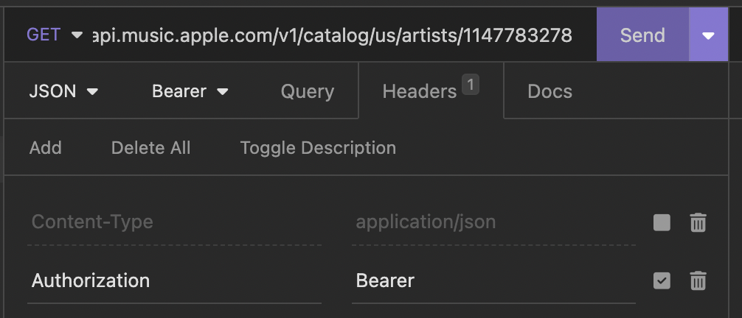
Task: Enable the Content-Type header checkbox
Action: pyautogui.click(x=662, y=222)
